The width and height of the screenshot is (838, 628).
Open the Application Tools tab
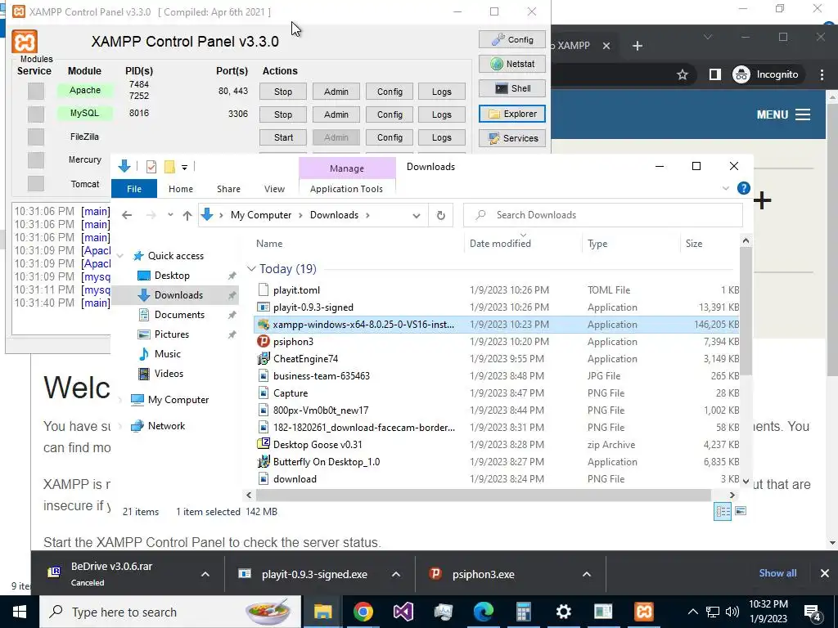coord(346,189)
